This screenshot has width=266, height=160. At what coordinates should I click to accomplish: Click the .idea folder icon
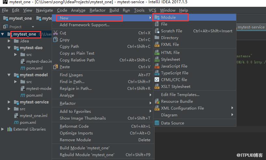(x=16, y=41)
